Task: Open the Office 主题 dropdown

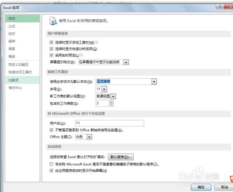Action: (x=89, y=137)
